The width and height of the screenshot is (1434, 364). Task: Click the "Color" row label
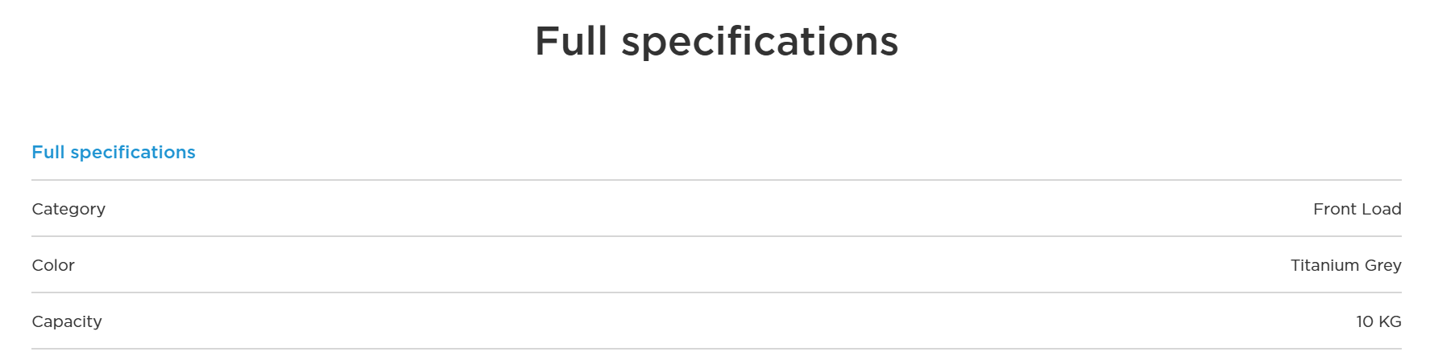(x=53, y=265)
